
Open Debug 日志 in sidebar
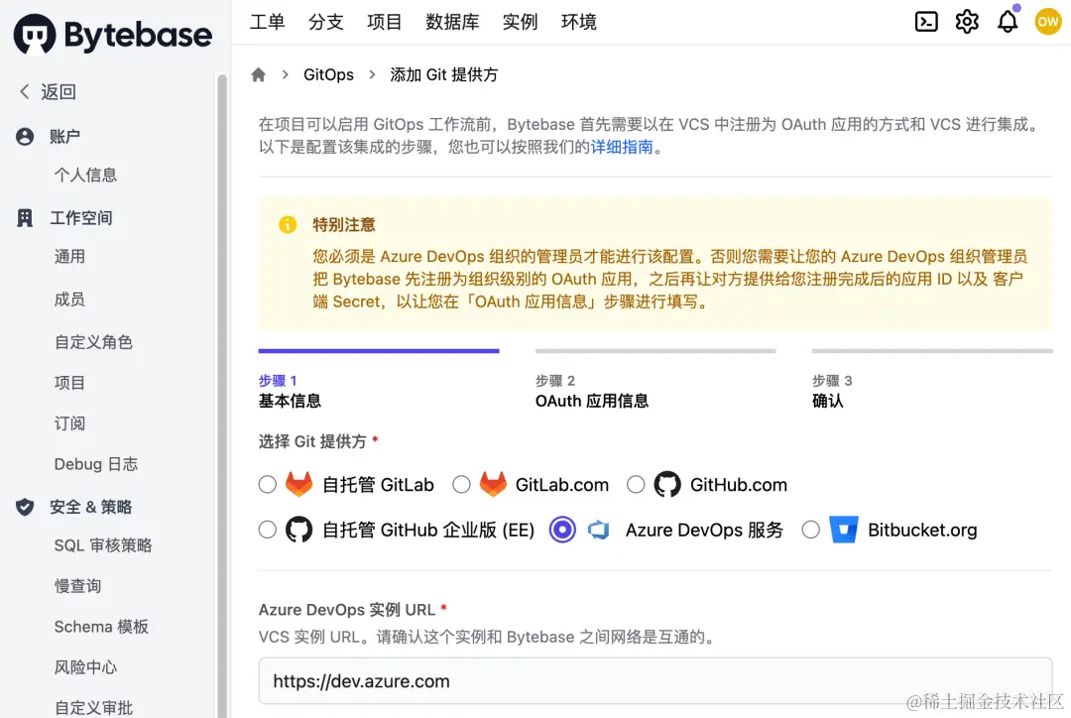coord(95,464)
